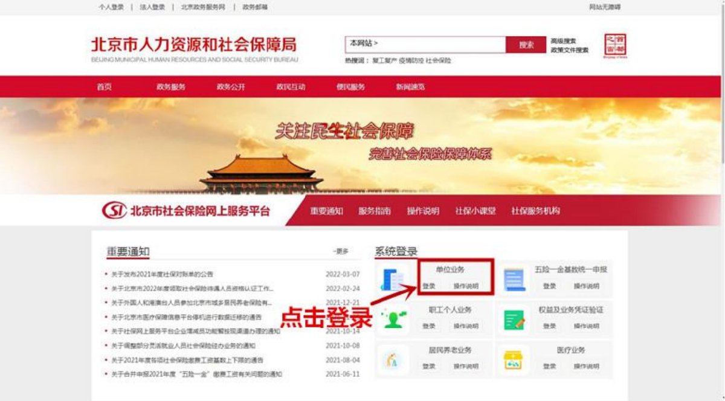725x401 pixels.
Task: Click the 职工个人业务 person icon
Action: (x=393, y=319)
